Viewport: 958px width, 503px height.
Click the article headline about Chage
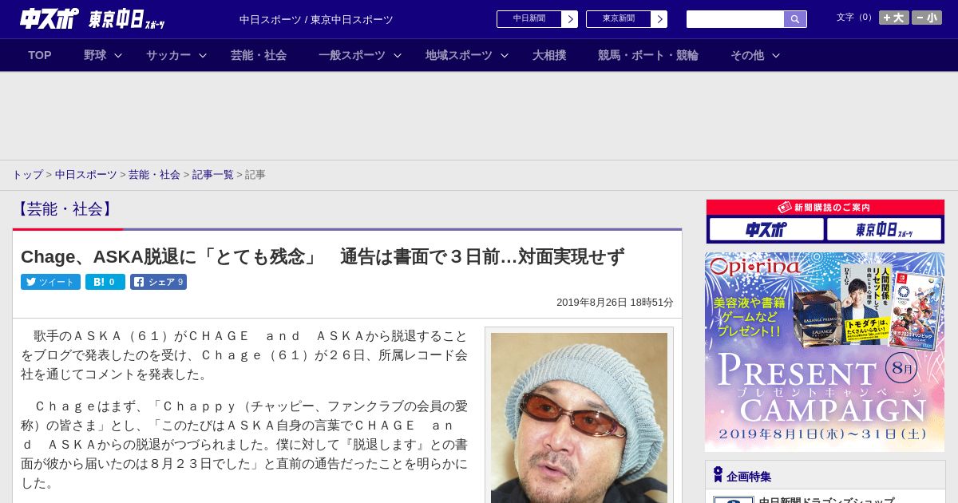(x=323, y=256)
